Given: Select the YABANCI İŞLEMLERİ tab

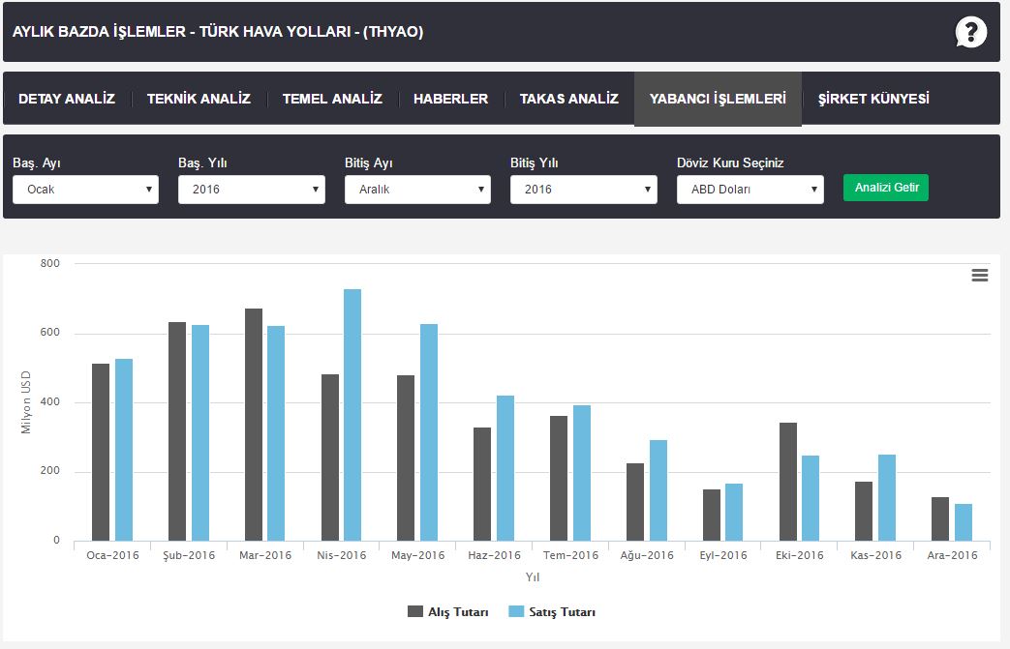Looking at the screenshot, I should [x=718, y=99].
